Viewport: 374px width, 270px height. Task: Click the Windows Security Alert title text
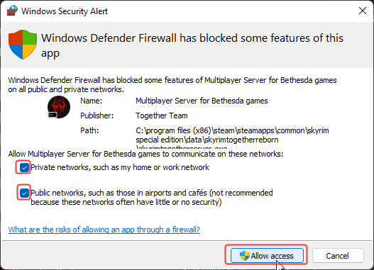click(65, 11)
